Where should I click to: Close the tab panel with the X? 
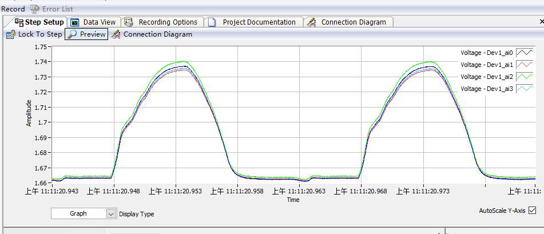(542, 22)
